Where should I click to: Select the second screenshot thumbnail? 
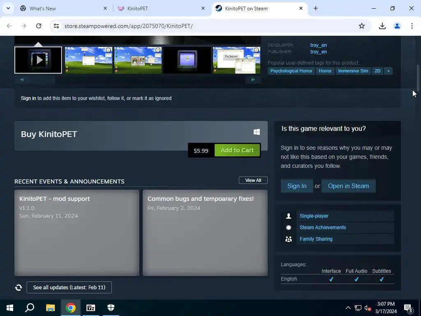coord(89,60)
